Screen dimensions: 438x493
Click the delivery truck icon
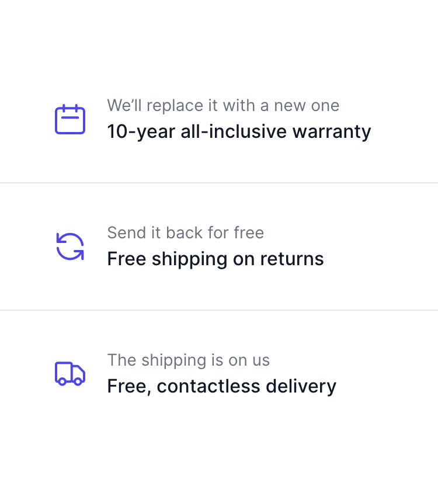[70, 373]
